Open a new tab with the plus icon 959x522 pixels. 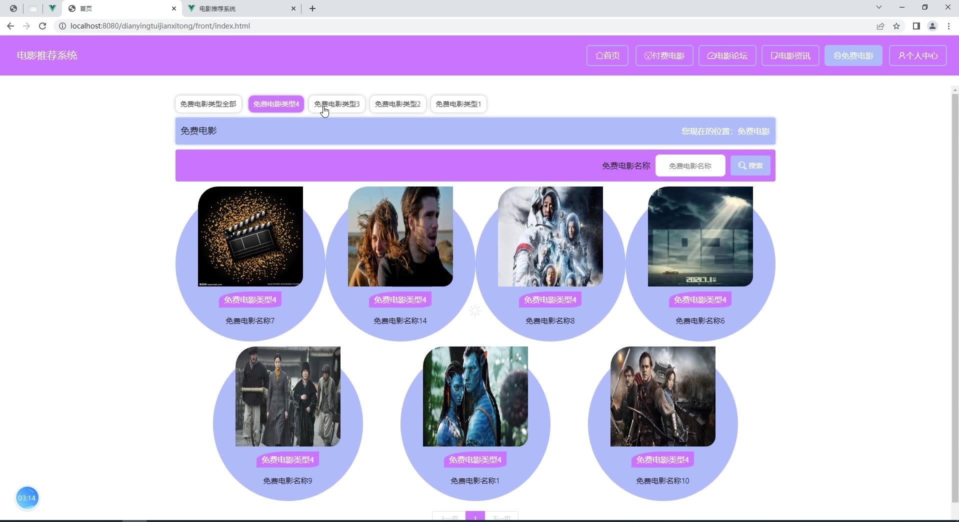point(312,8)
